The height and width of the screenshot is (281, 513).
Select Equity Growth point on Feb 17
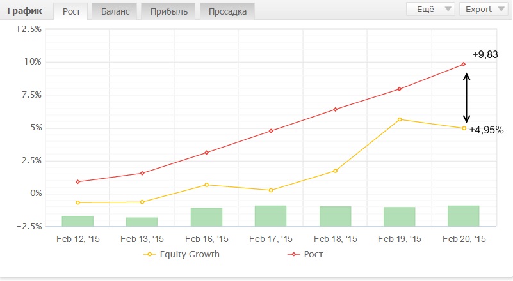tap(271, 190)
